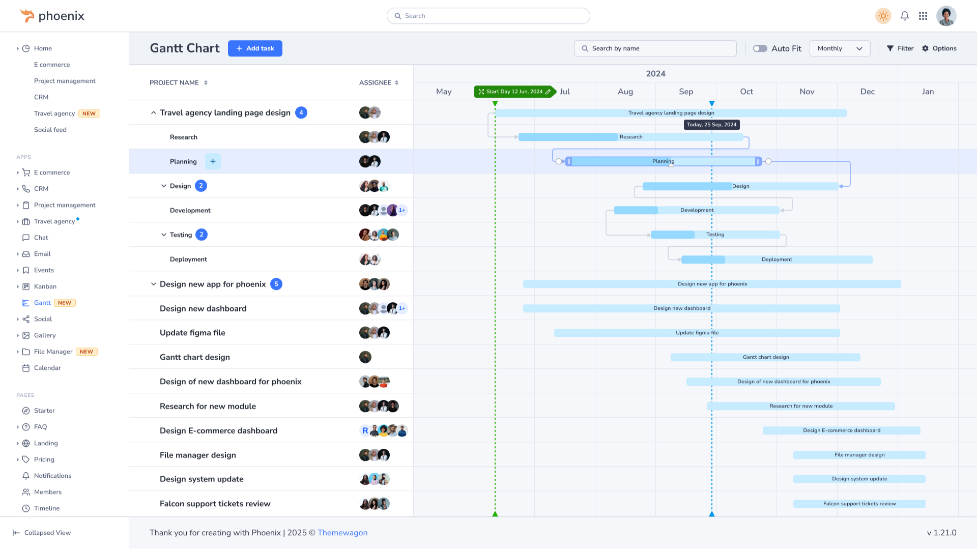Image resolution: width=977 pixels, height=549 pixels.
Task: Open the Themewagon footer link
Action: tap(342, 533)
